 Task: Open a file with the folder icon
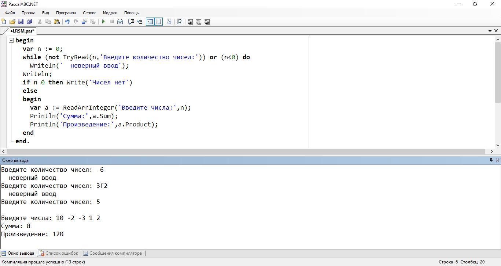pyautogui.click(x=12, y=22)
